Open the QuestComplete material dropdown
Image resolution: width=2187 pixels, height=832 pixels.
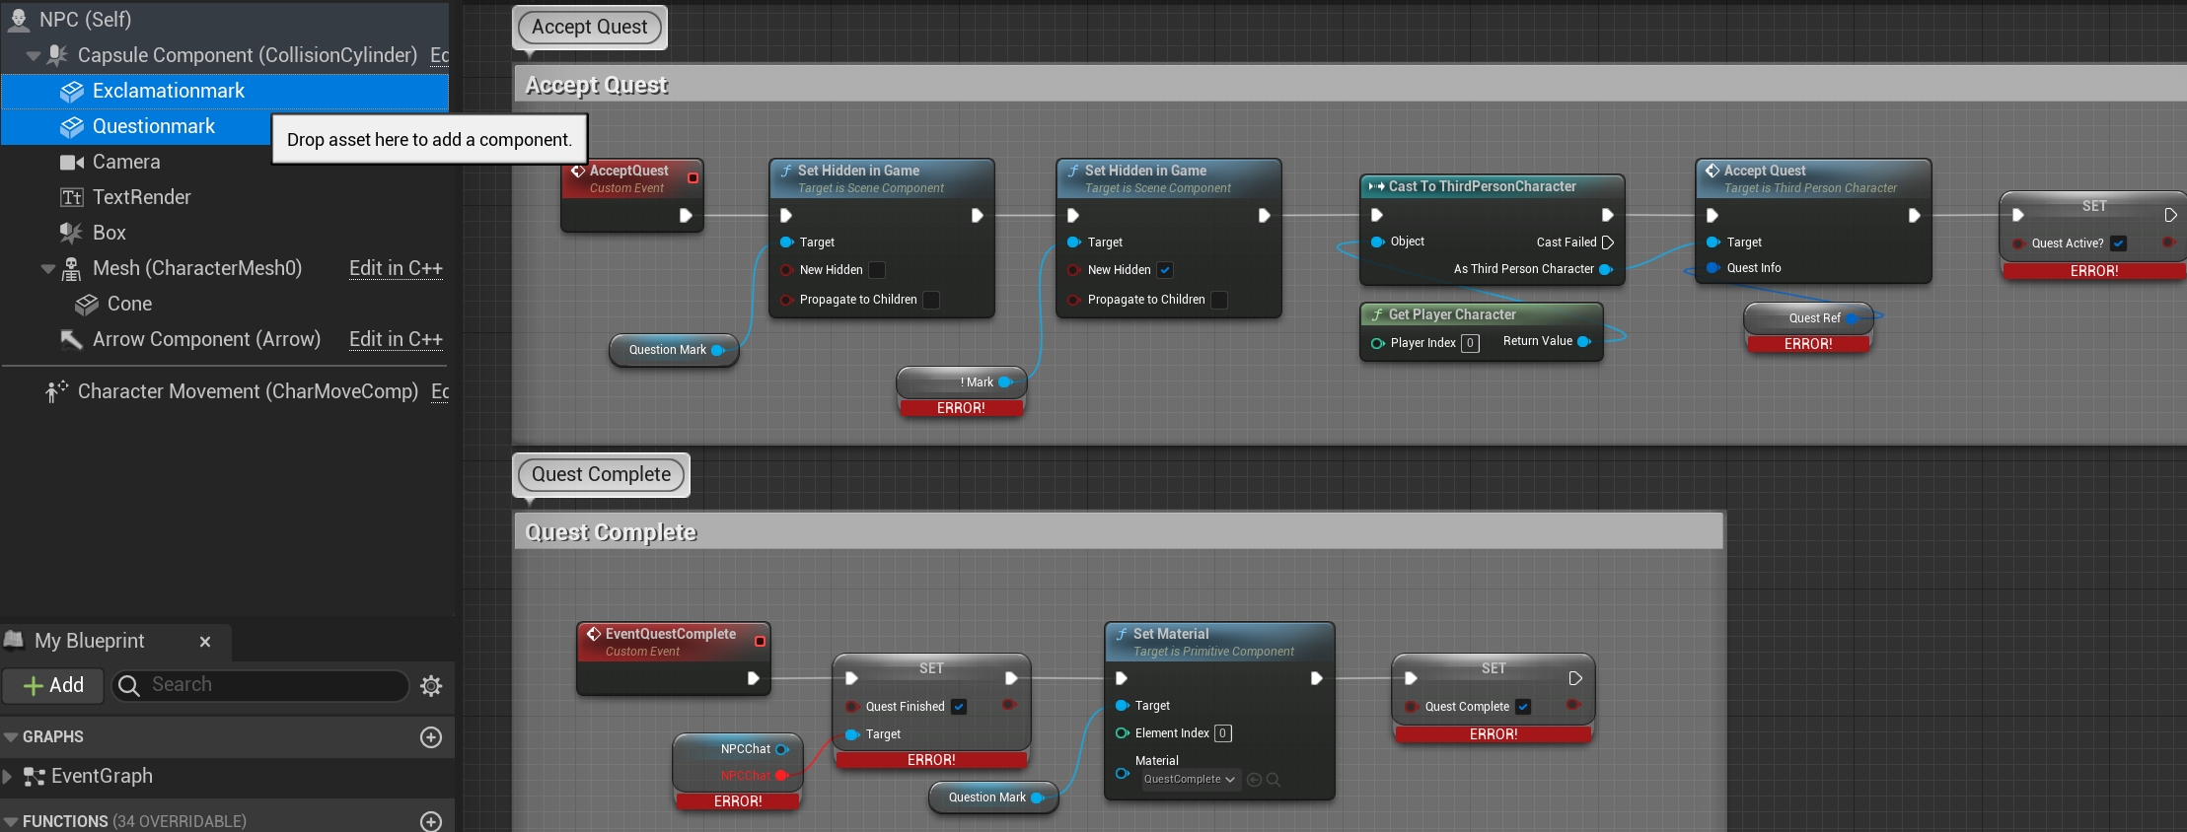1190,780
